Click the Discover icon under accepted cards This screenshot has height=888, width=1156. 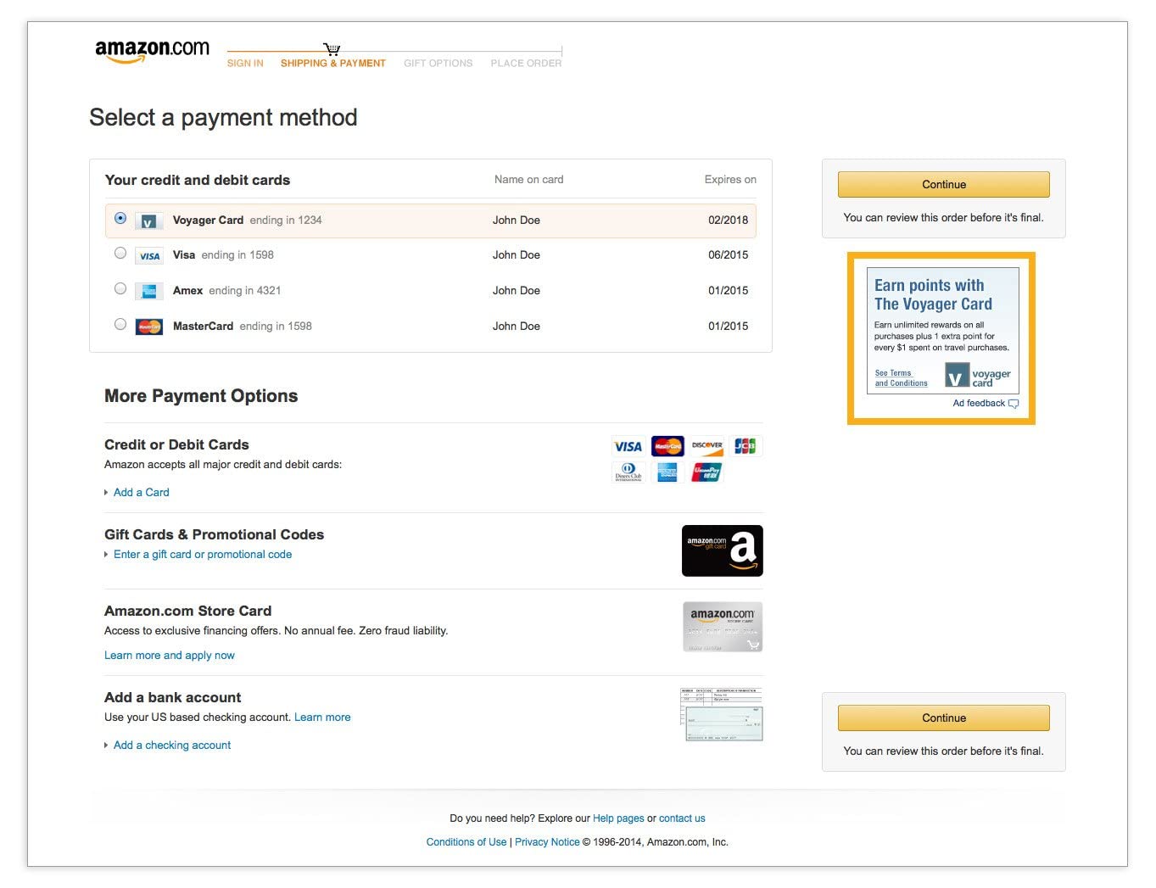pos(706,446)
